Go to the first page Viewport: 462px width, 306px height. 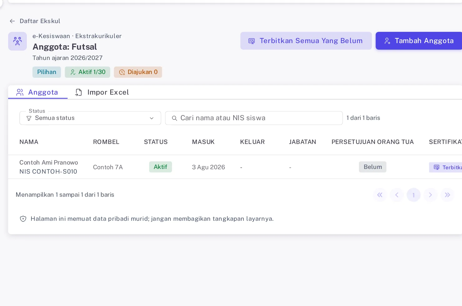pos(380,195)
